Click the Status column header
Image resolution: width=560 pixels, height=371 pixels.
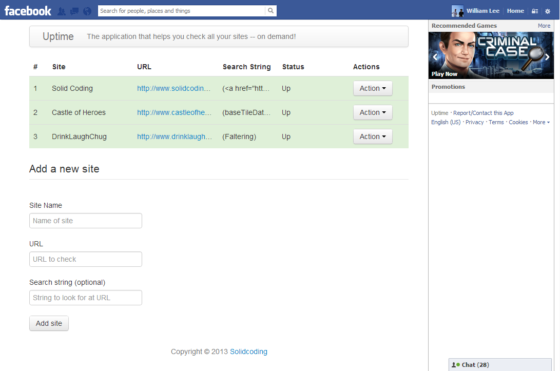(293, 67)
